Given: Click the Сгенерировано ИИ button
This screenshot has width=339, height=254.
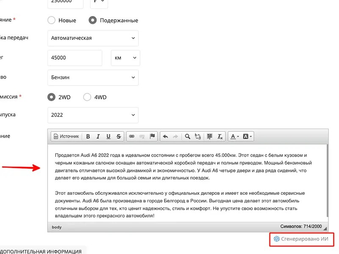Looking at the screenshot, I should click(x=302, y=239).
